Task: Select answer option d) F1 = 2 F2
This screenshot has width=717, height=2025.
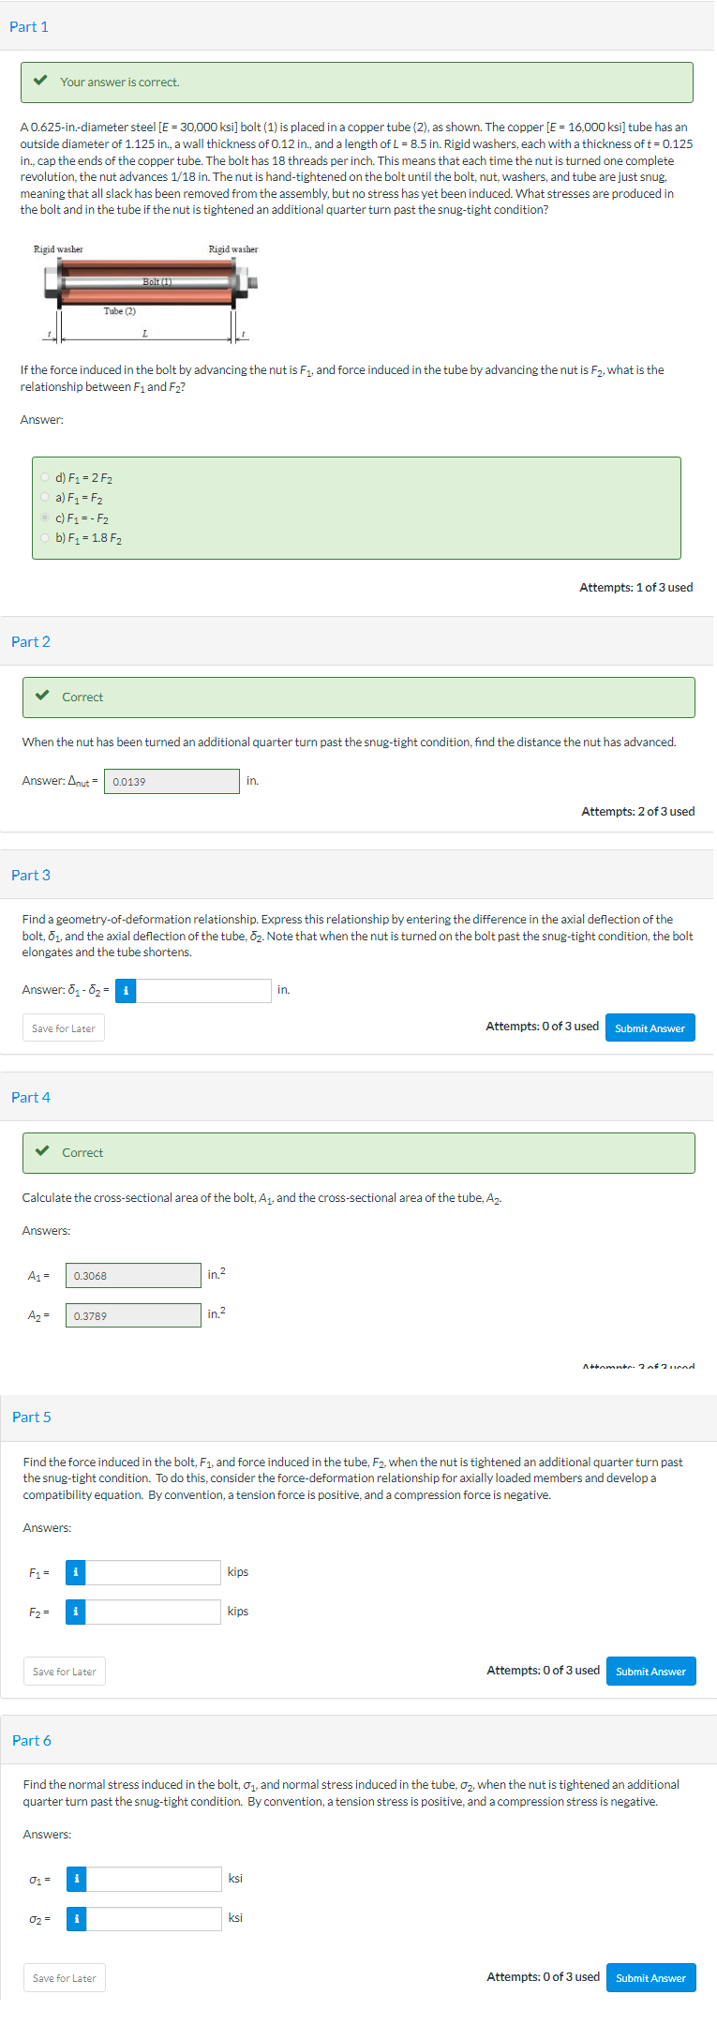Action: (44, 477)
